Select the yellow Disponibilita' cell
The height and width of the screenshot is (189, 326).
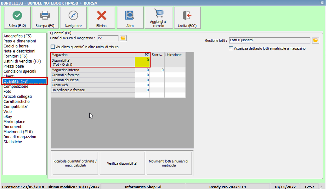tap(142, 62)
